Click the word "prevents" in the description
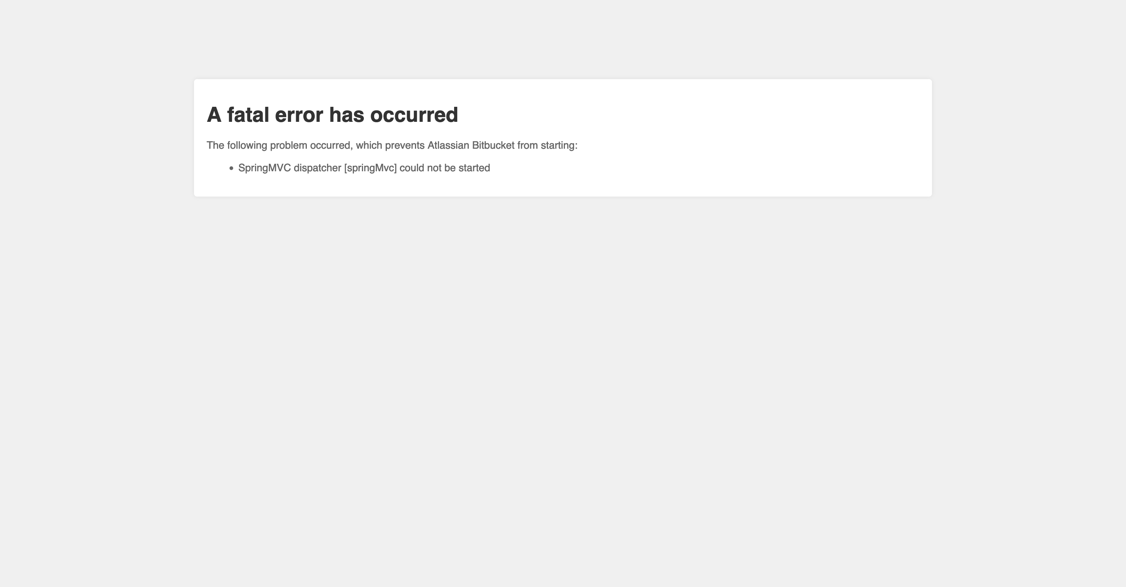This screenshot has width=1126, height=587. (x=405, y=146)
